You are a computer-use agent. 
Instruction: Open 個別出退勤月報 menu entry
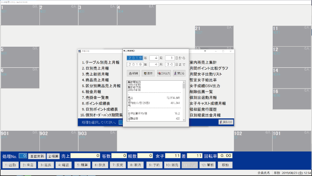203,98
